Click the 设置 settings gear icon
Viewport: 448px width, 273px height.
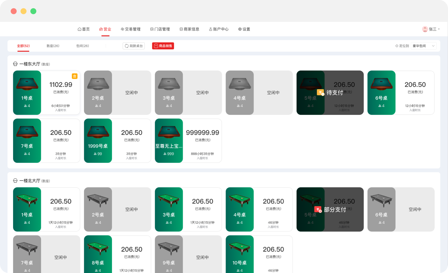[x=240, y=29]
